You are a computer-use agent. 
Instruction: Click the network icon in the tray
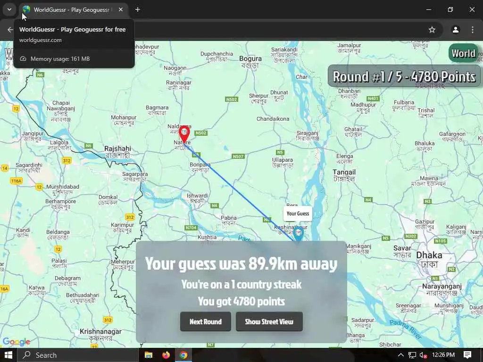coord(412,355)
